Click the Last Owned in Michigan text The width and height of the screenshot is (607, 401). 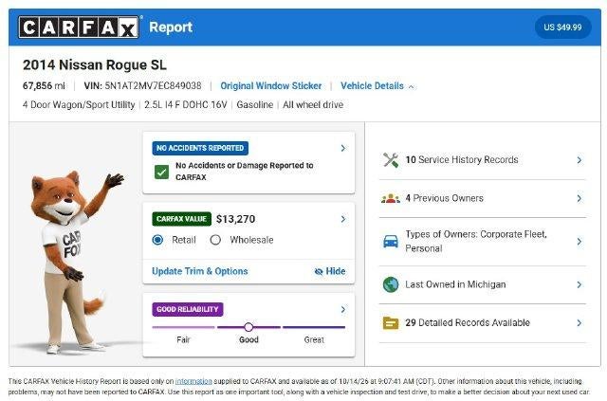(455, 284)
